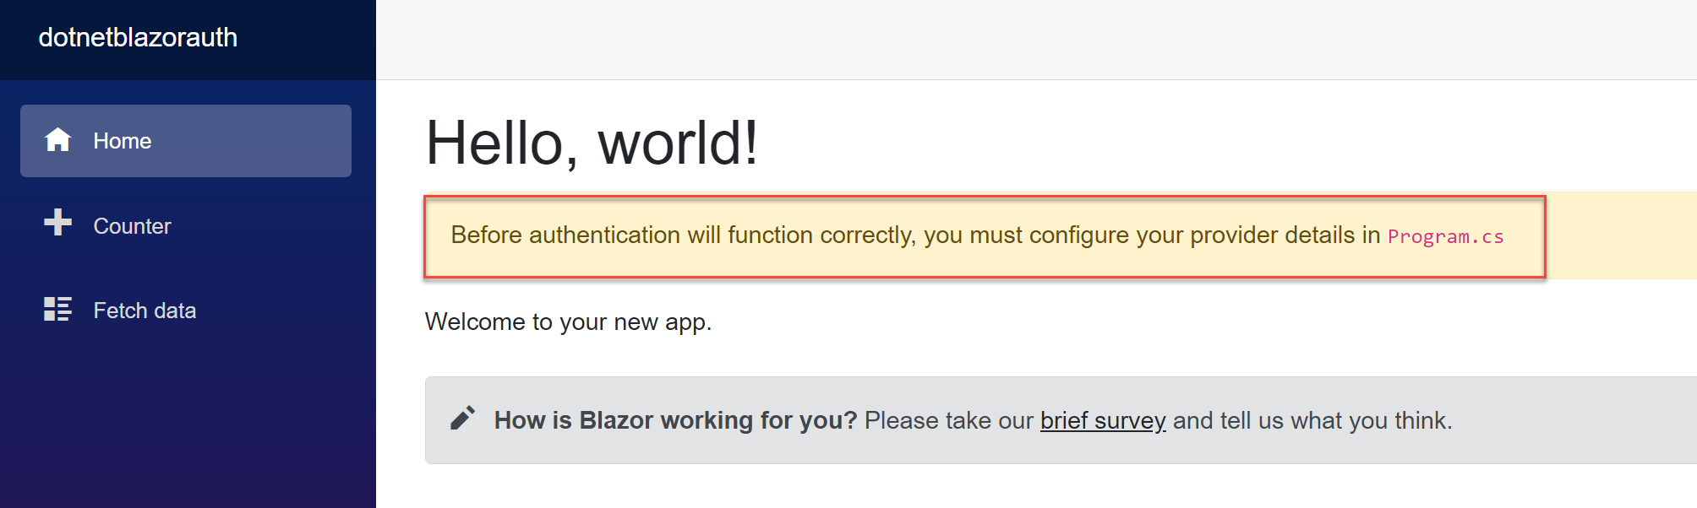The image size is (1697, 508).
Task: Click the dotnetblazorauth brand title
Action: [x=138, y=38]
